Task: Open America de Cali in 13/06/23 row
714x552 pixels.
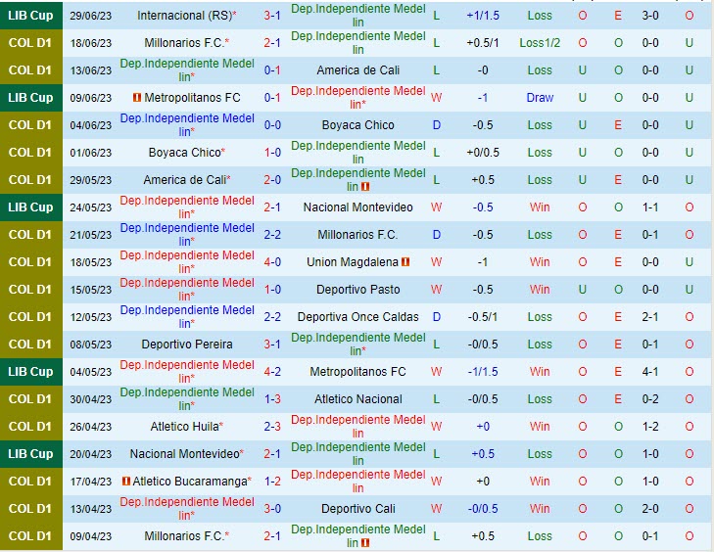Action: coord(357,70)
